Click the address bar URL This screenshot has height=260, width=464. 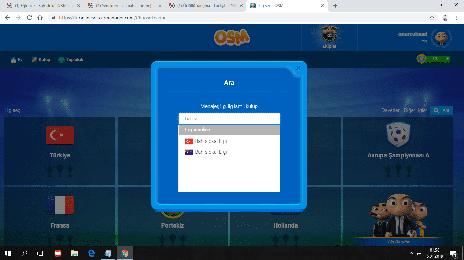tap(113, 18)
